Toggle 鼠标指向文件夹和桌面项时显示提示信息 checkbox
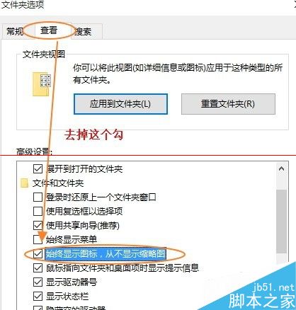This screenshot has width=296, height=310. pos(38,268)
